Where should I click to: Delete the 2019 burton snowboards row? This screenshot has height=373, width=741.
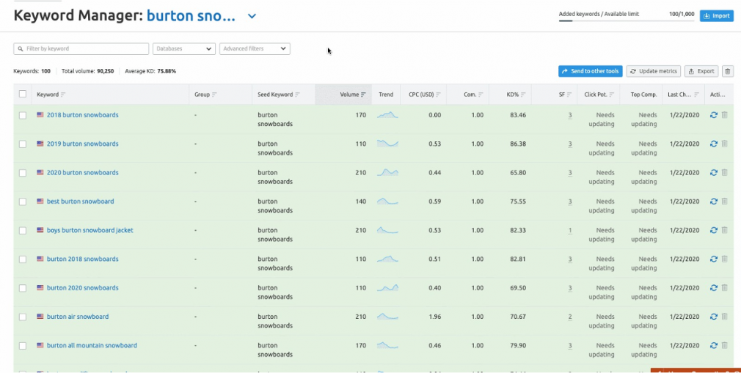click(x=724, y=144)
